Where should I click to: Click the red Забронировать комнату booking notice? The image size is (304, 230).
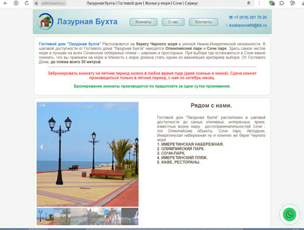pos(152,75)
